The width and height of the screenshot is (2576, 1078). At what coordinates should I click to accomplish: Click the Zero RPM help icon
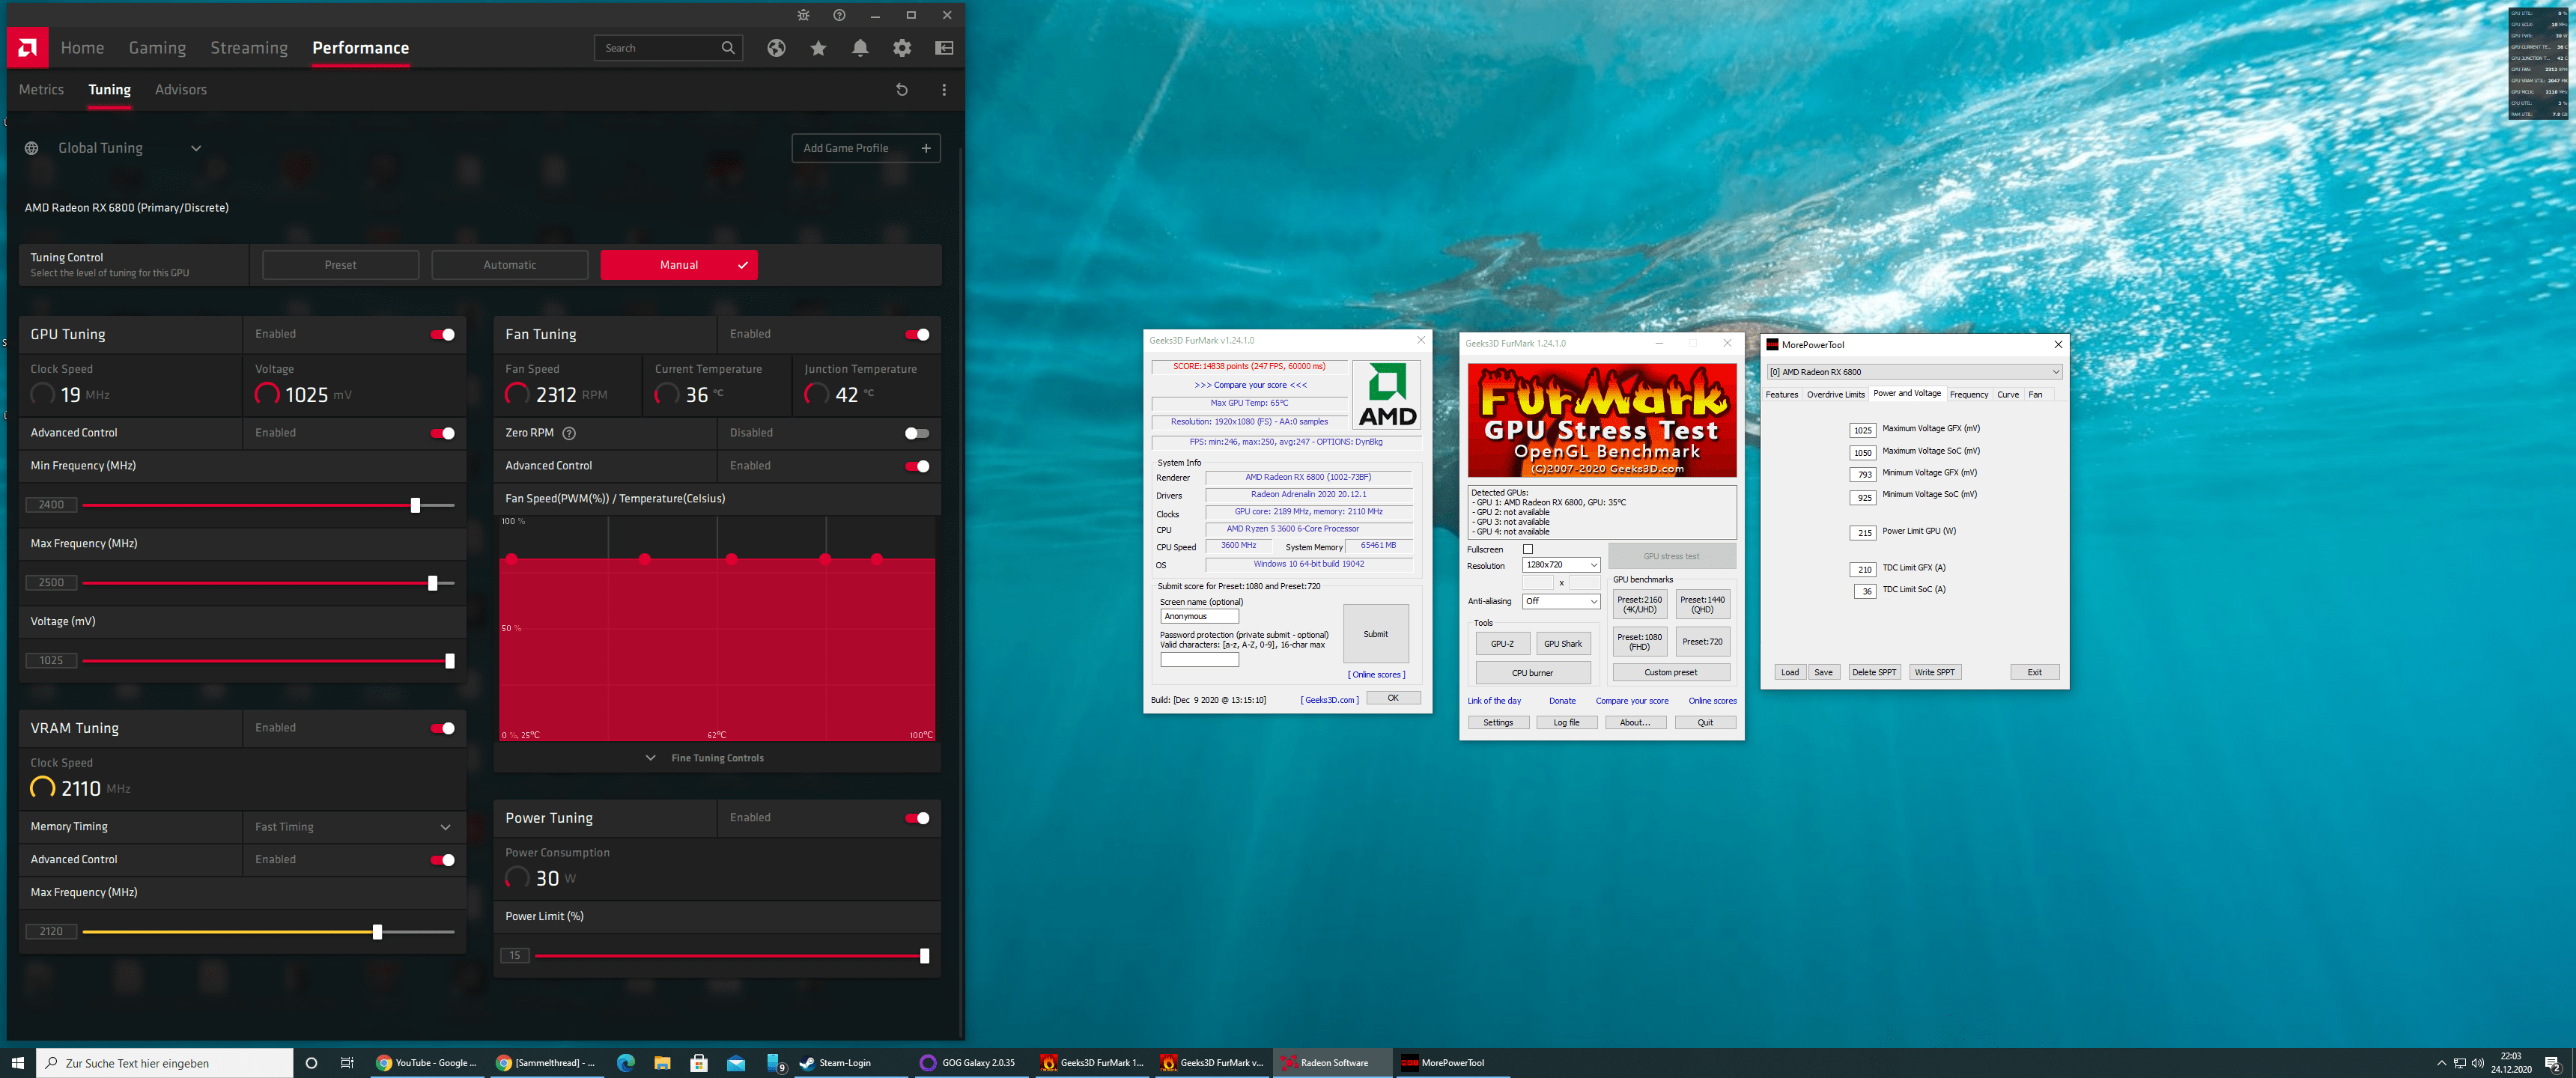pyautogui.click(x=569, y=433)
